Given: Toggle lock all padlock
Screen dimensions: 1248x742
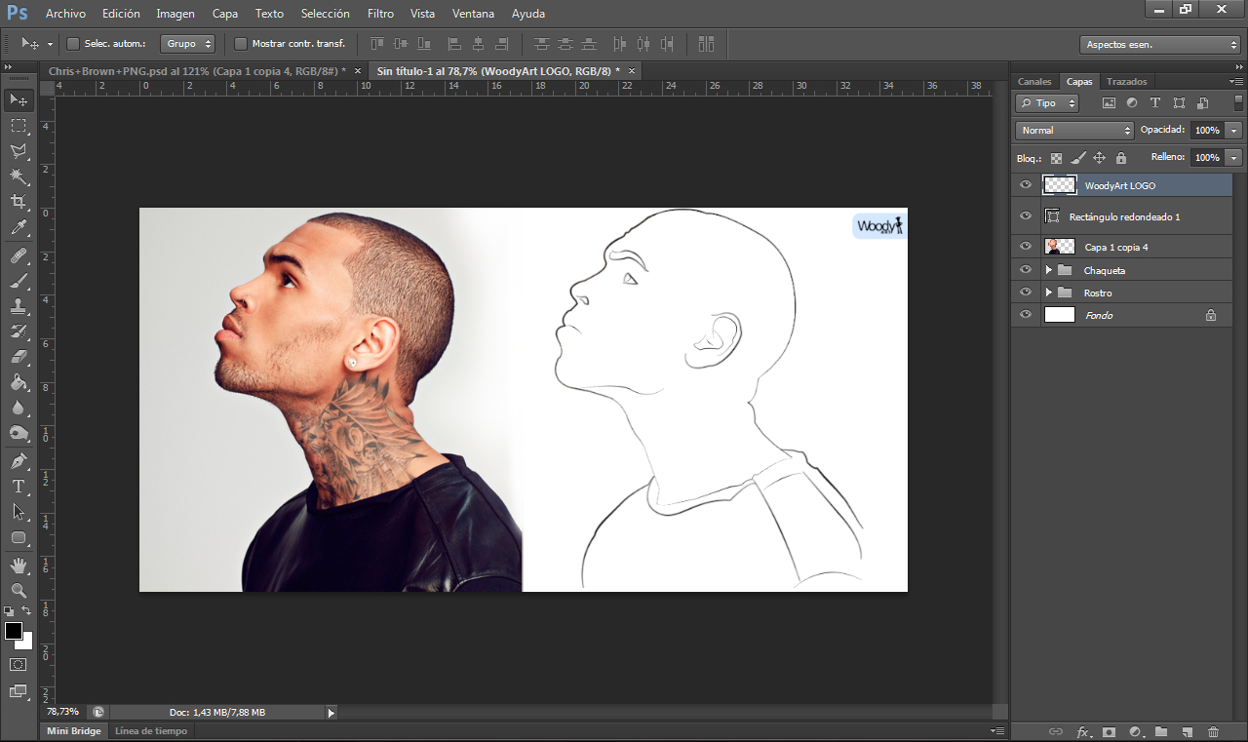Looking at the screenshot, I should (x=1120, y=158).
